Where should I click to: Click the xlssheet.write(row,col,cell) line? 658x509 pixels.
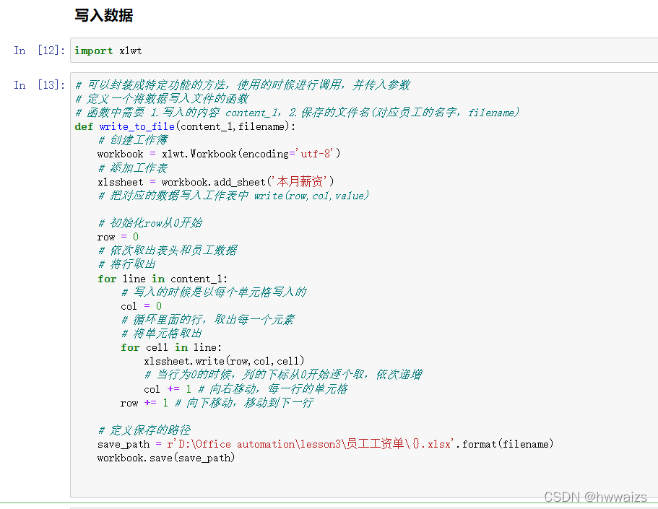pos(224,361)
